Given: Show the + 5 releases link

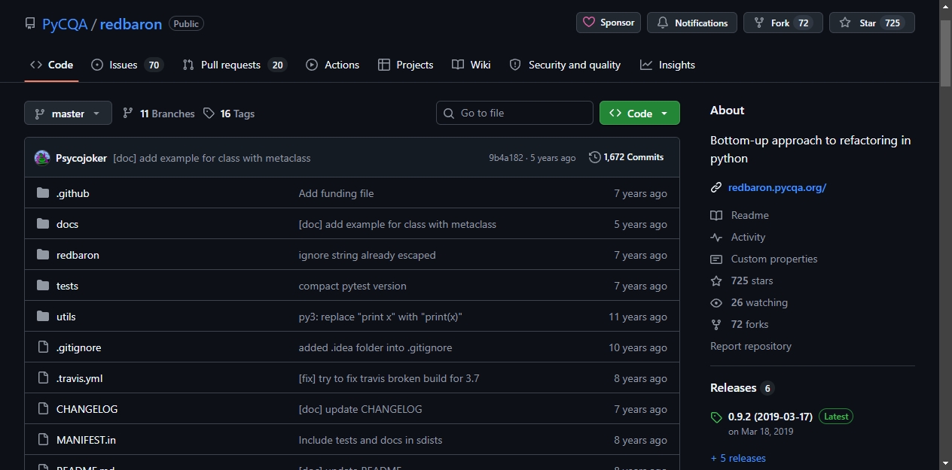Looking at the screenshot, I should [x=738, y=458].
